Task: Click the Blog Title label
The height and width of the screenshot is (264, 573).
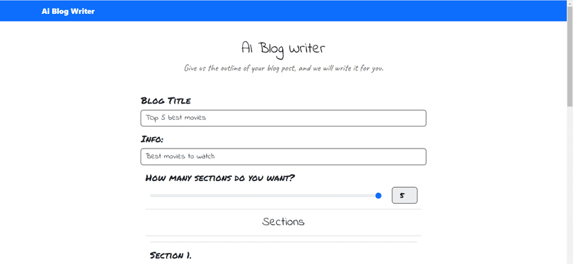Action: [x=165, y=101]
